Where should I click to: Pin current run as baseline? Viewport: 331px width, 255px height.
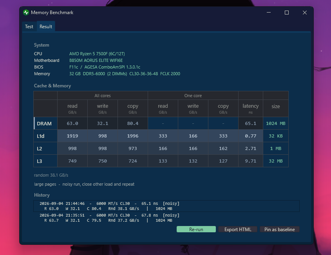pos(280,229)
